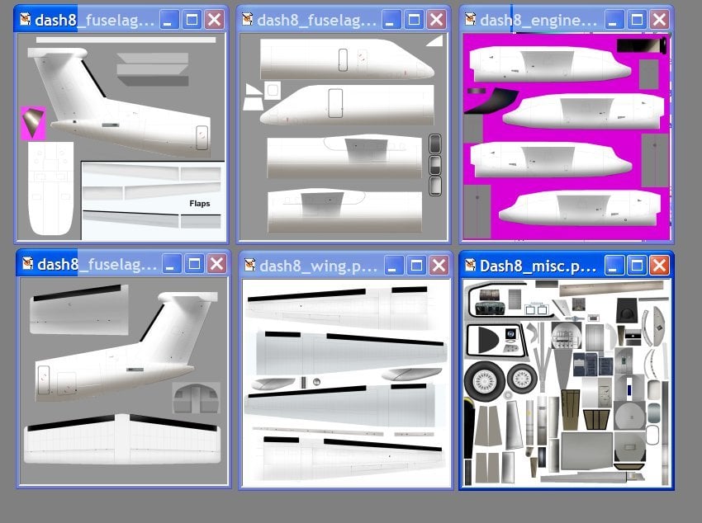Maximize the dash8_wing texture window
Image resolution: width=702 pixels, height=523 pixels.
point(416,266)
